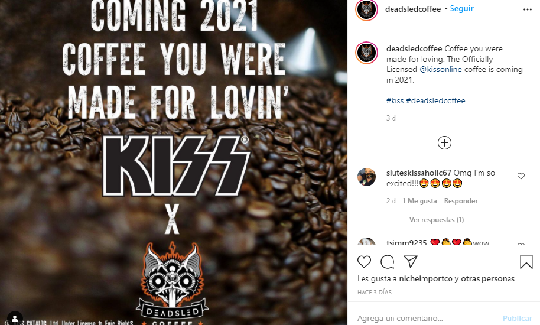Image resolution: width=540 pixels, height=325 pixels.
Task: Reply to comment with Responder
Action: point(461,201)
